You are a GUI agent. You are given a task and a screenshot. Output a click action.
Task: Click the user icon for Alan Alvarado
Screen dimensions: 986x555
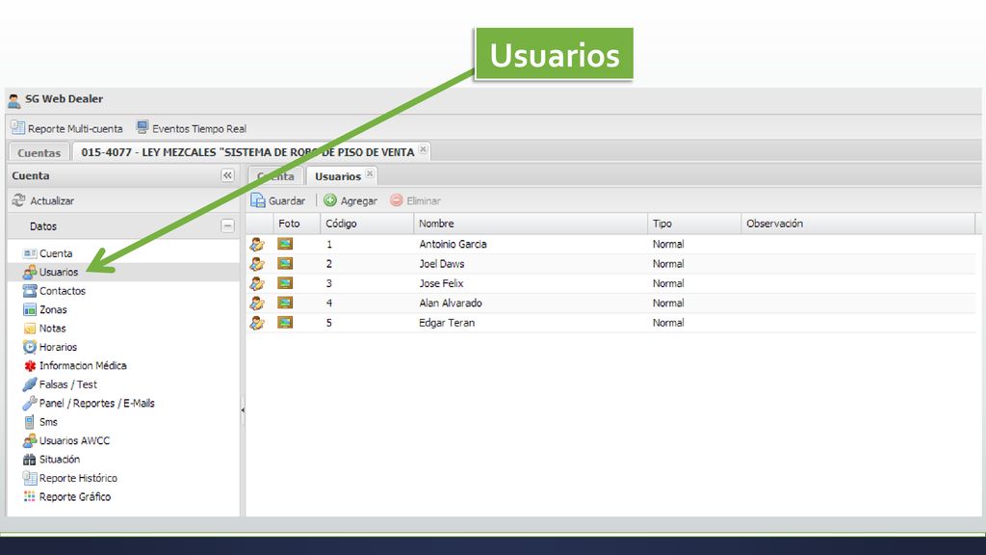point(256,304)
